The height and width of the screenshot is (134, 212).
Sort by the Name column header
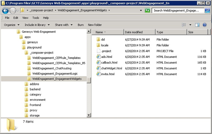[108, 32]
